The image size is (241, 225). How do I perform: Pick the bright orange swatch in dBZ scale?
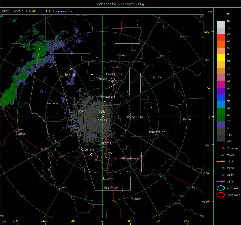pos(221,44)
